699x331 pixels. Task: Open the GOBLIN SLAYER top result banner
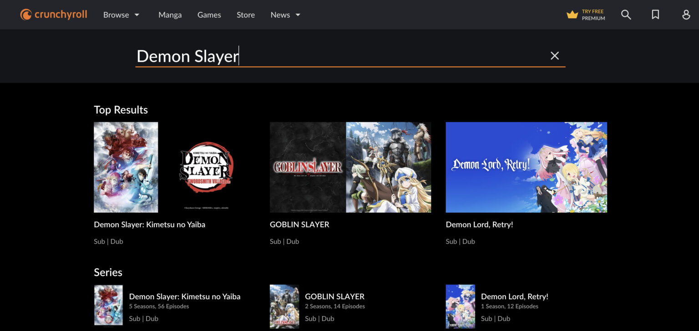coord(350,167)
